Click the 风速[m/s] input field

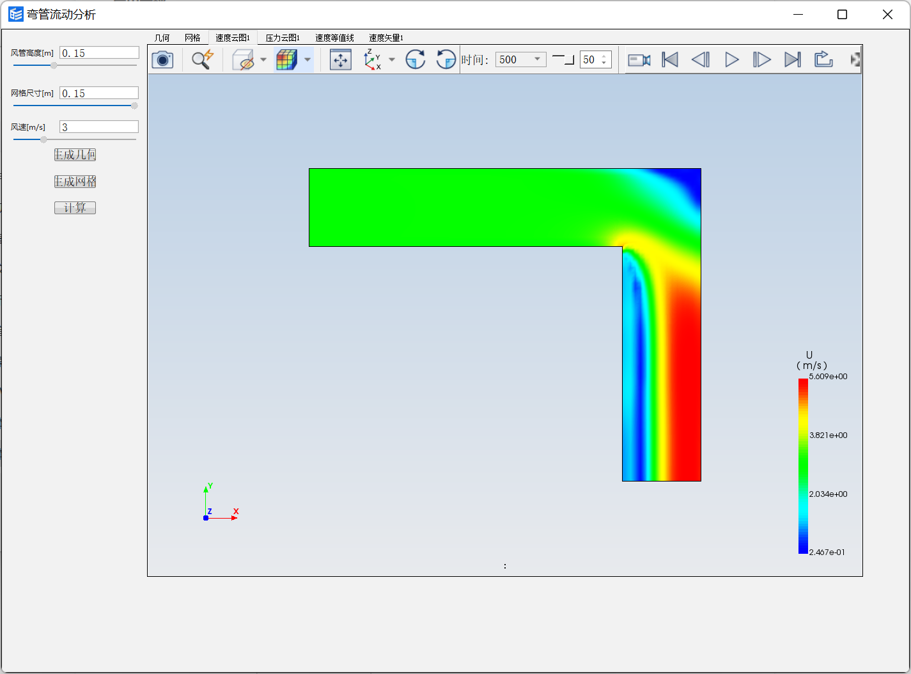[99, 127]
